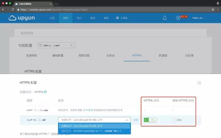Click the 功能配置 label
Viewport: 221px width, 138px height.
pyautogui.click(x=25, y=45)
